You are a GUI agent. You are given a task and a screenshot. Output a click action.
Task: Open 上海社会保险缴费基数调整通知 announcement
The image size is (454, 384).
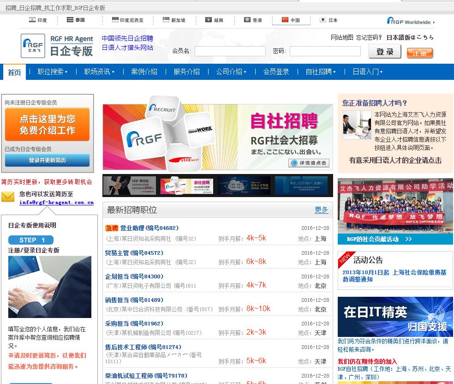click(x=394, y=276)
